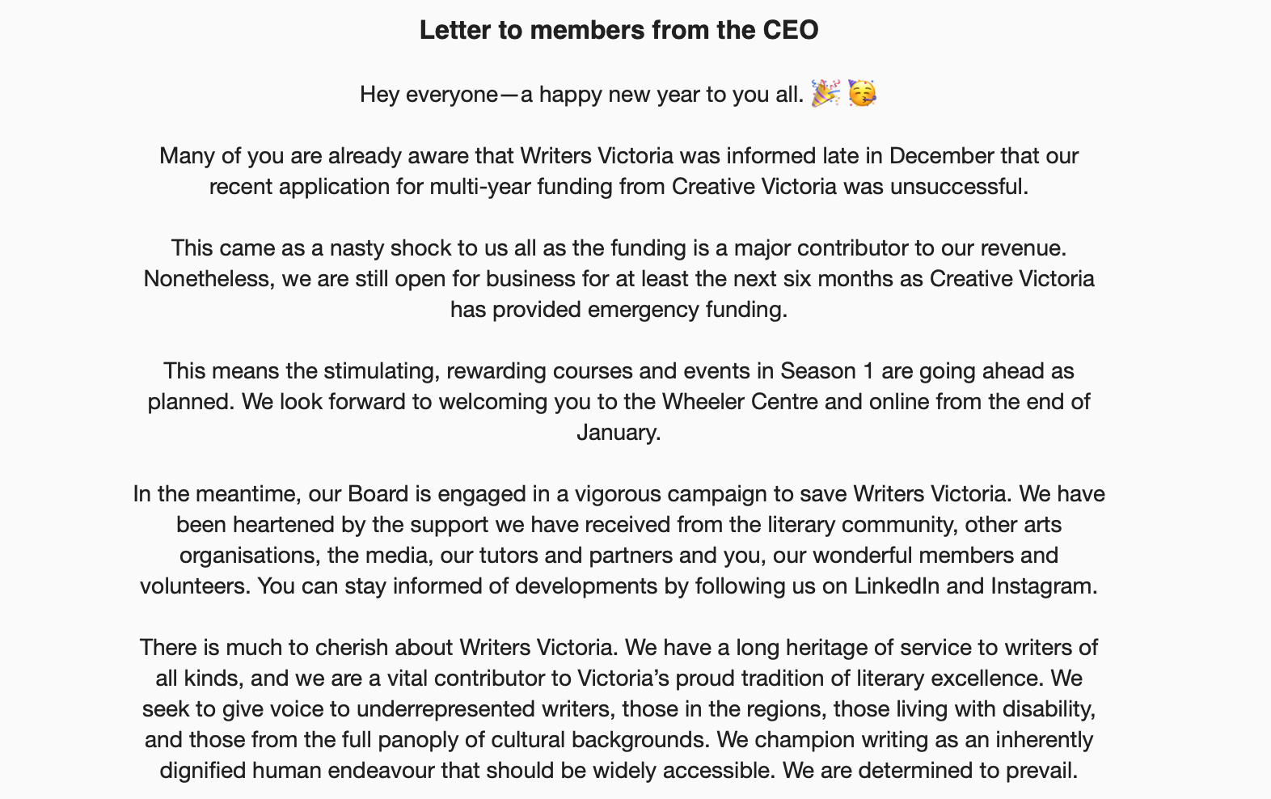This screenshot has height=799, width=1271.
Task: Click the sentence 'We are determined to prevail.'
Action: (930, 771)
